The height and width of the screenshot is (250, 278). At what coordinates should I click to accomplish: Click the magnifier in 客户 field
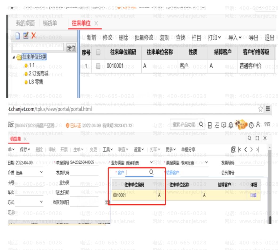point(151,172)
